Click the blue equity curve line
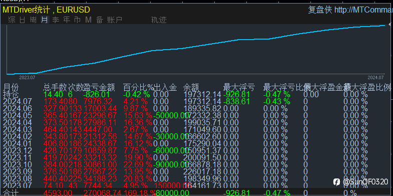 pyautogui.click(x=195, y=47)
